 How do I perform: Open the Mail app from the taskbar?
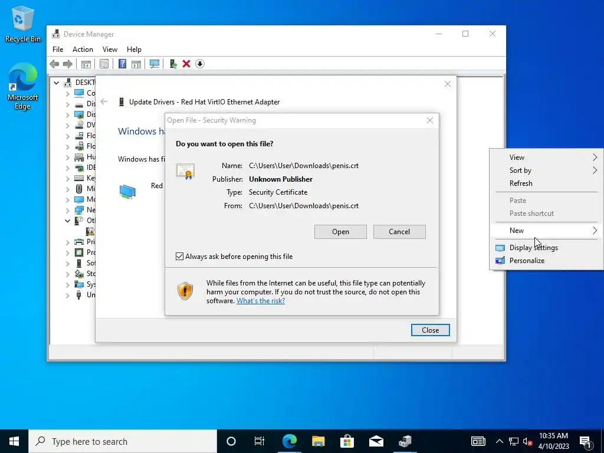tap(376, 441)
